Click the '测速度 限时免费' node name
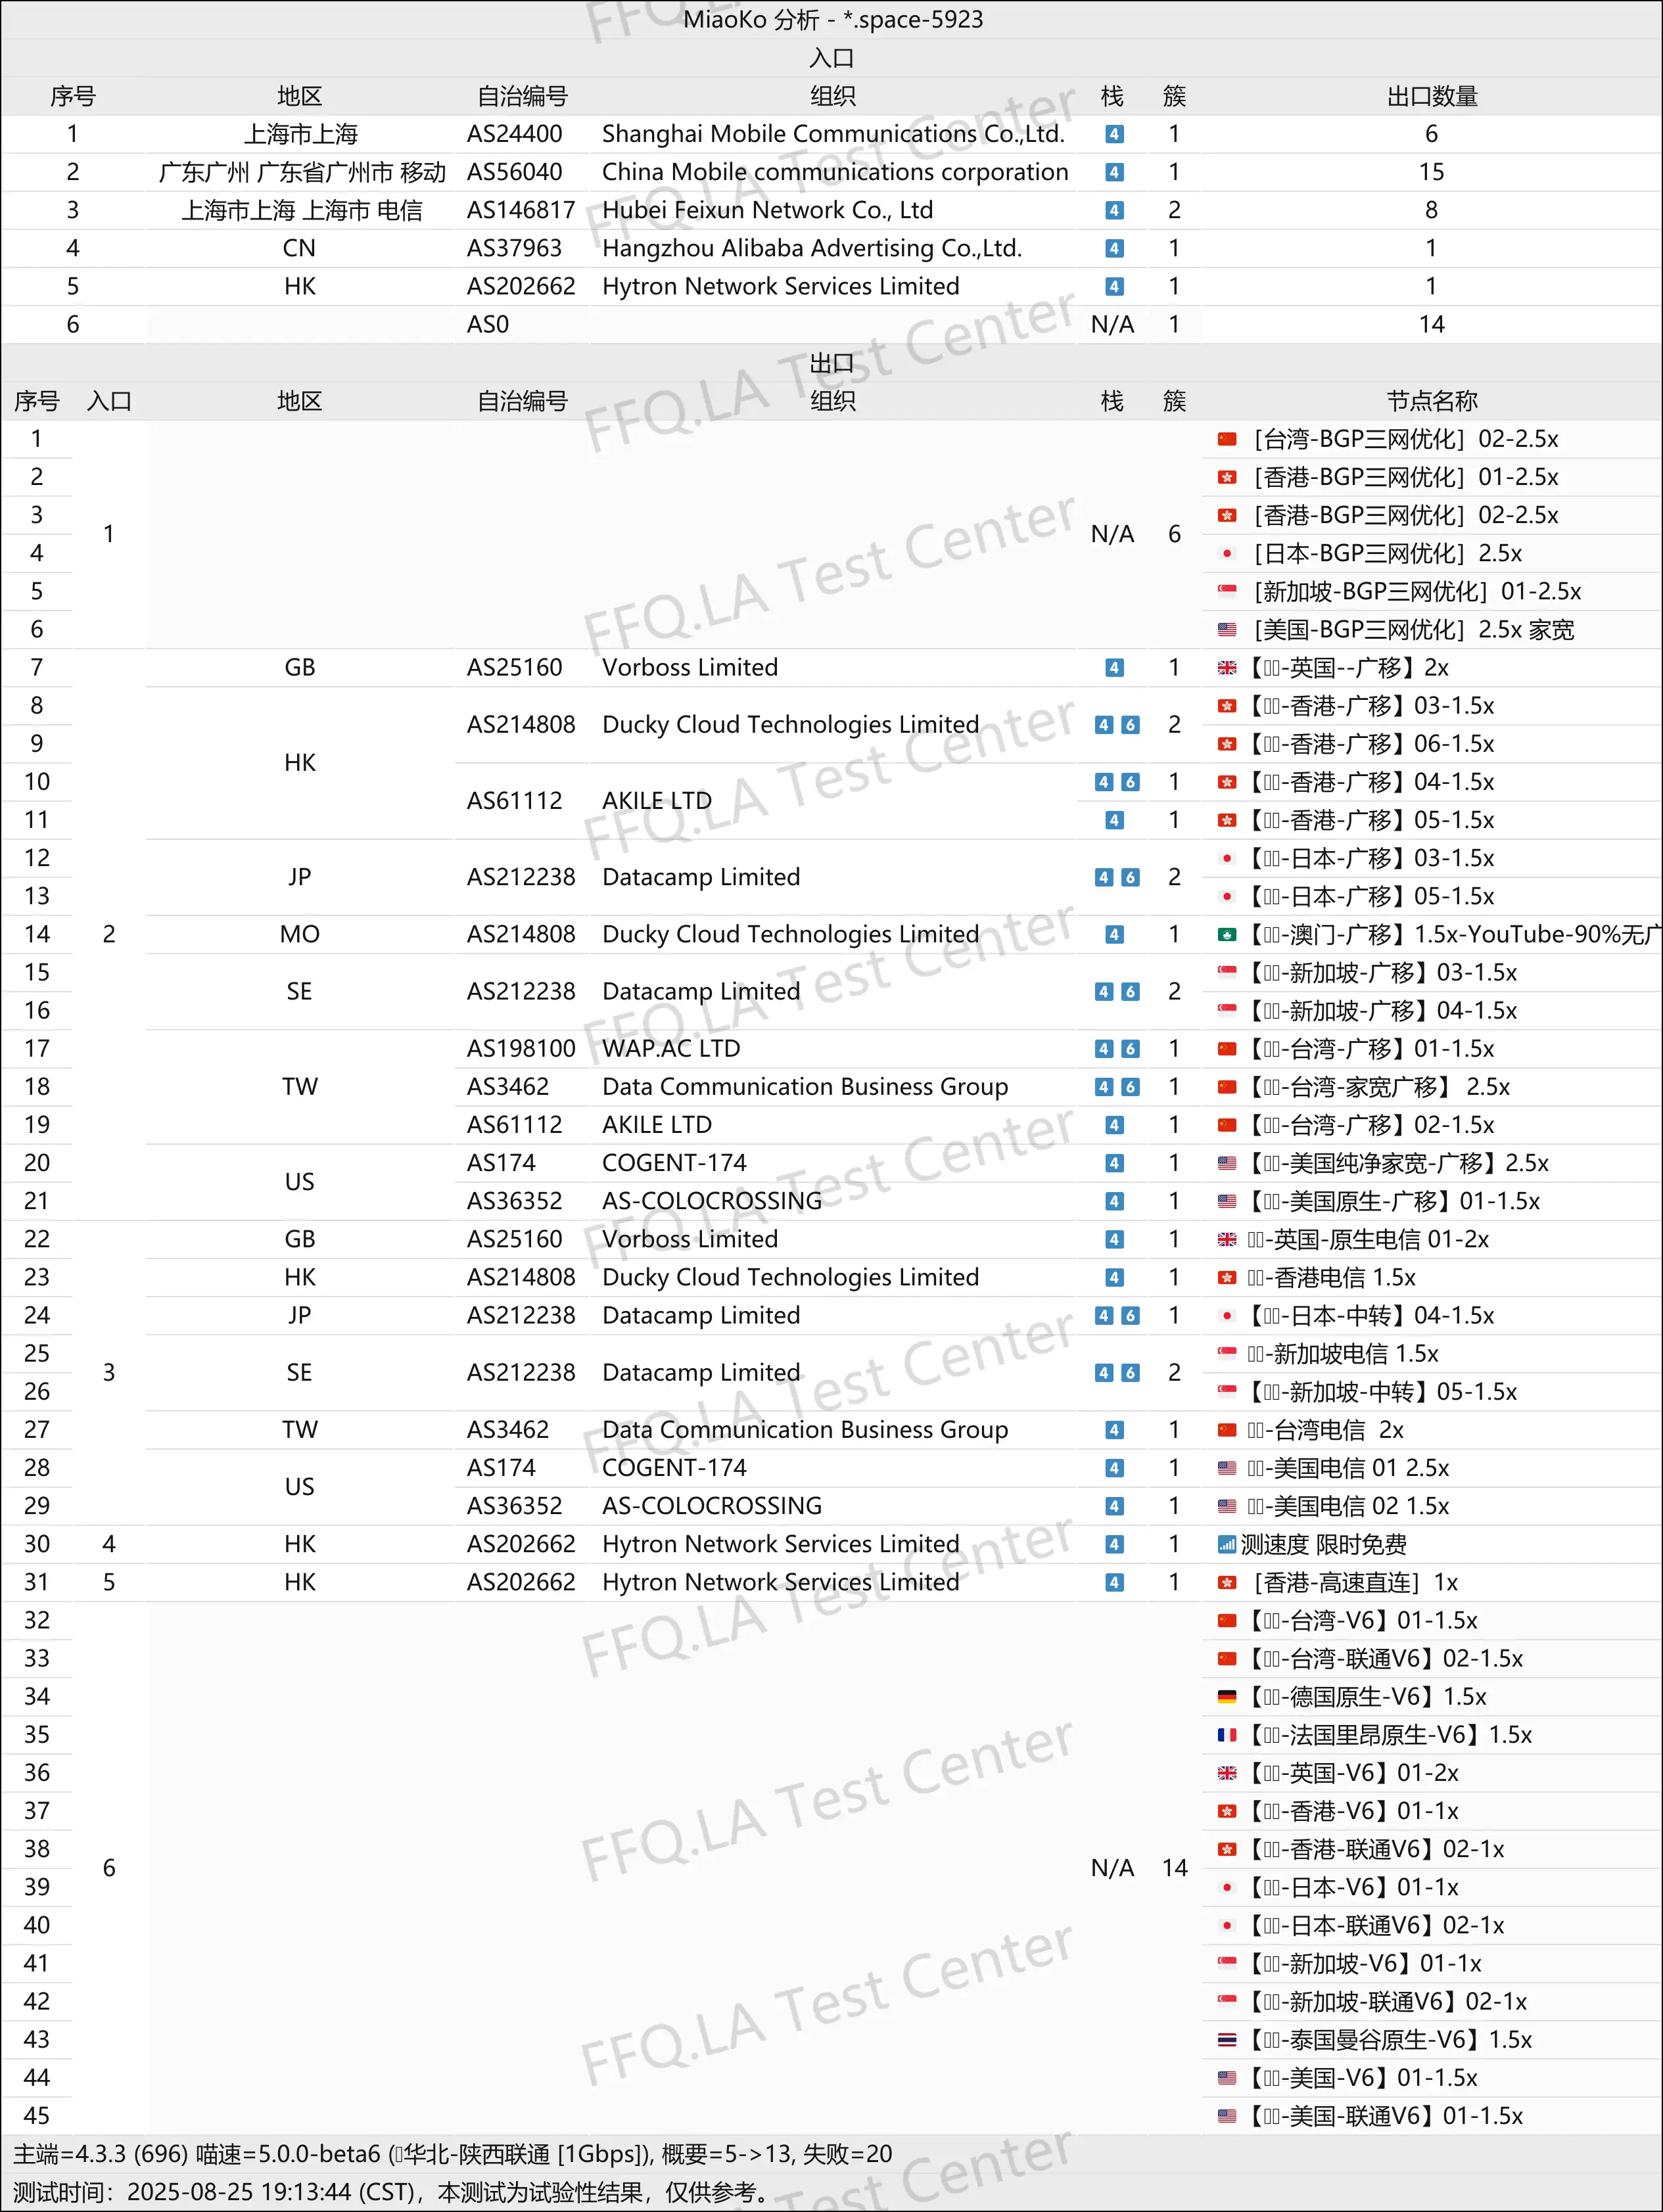1663x2212 pixels. (x=1324, y=1544)
